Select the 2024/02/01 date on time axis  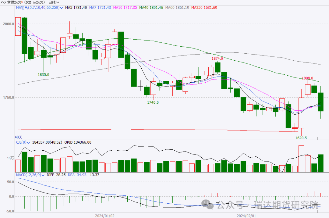click(x=246, y=216)
